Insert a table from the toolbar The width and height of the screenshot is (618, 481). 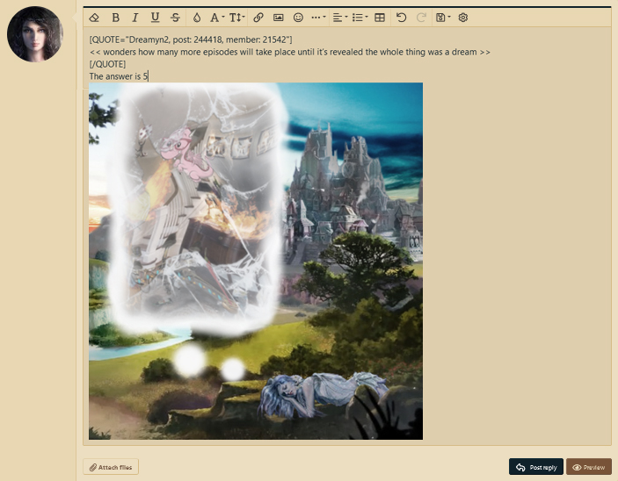tap(380, 18)
